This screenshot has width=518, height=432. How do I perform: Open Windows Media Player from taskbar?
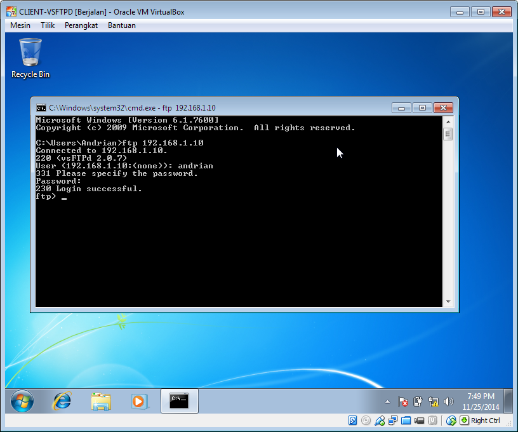coord(139,402)
